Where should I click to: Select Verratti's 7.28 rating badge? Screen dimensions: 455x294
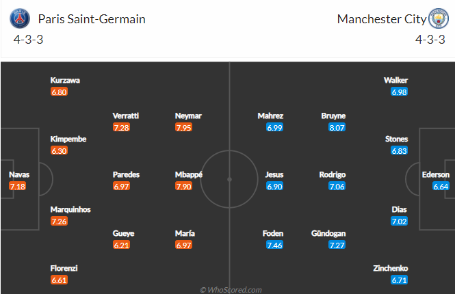pos(122,127)
